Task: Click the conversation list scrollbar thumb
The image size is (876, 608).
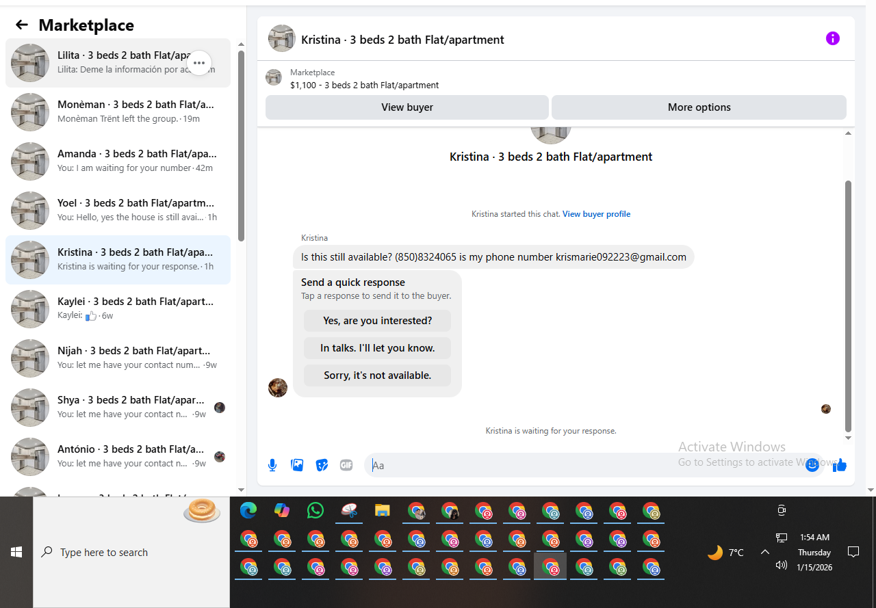Action: (x=241, y=146)
